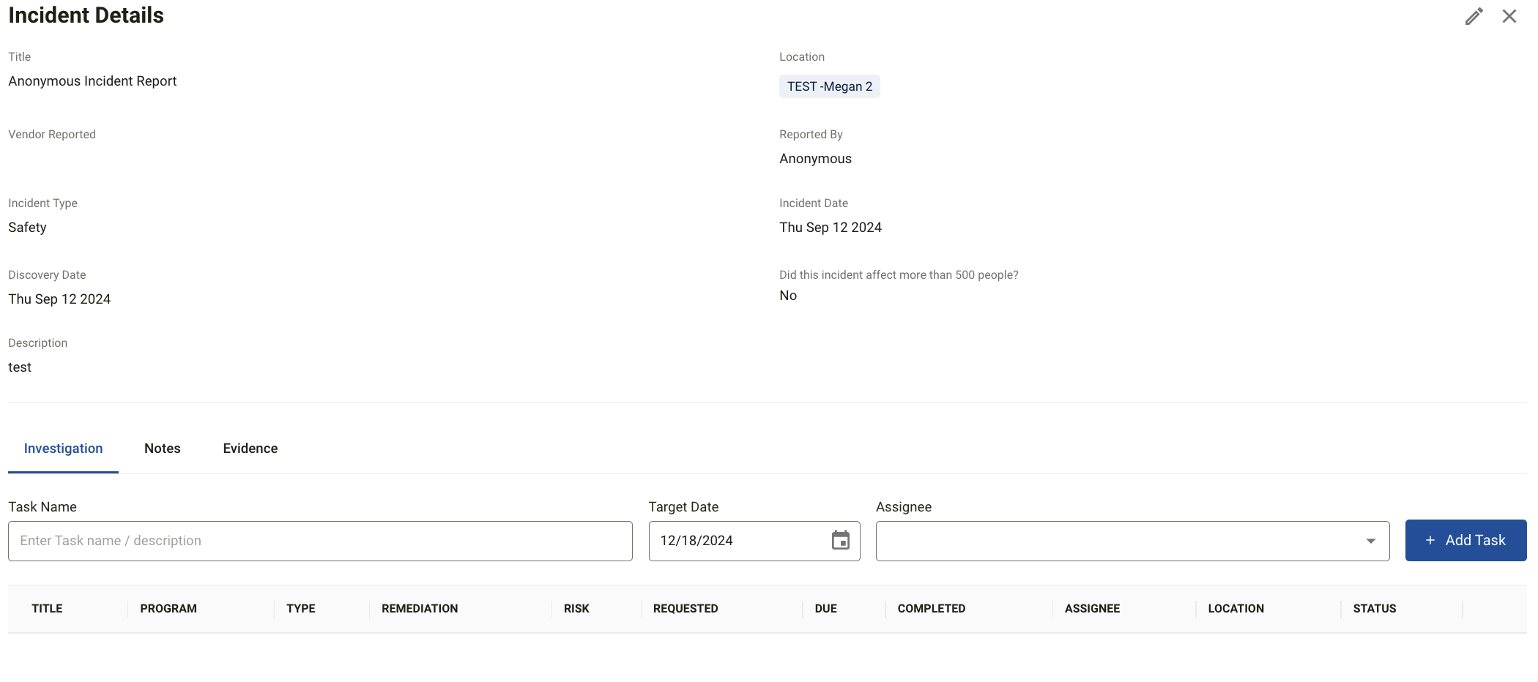Click the LOCATION column header

click(x=1236, y=609)
